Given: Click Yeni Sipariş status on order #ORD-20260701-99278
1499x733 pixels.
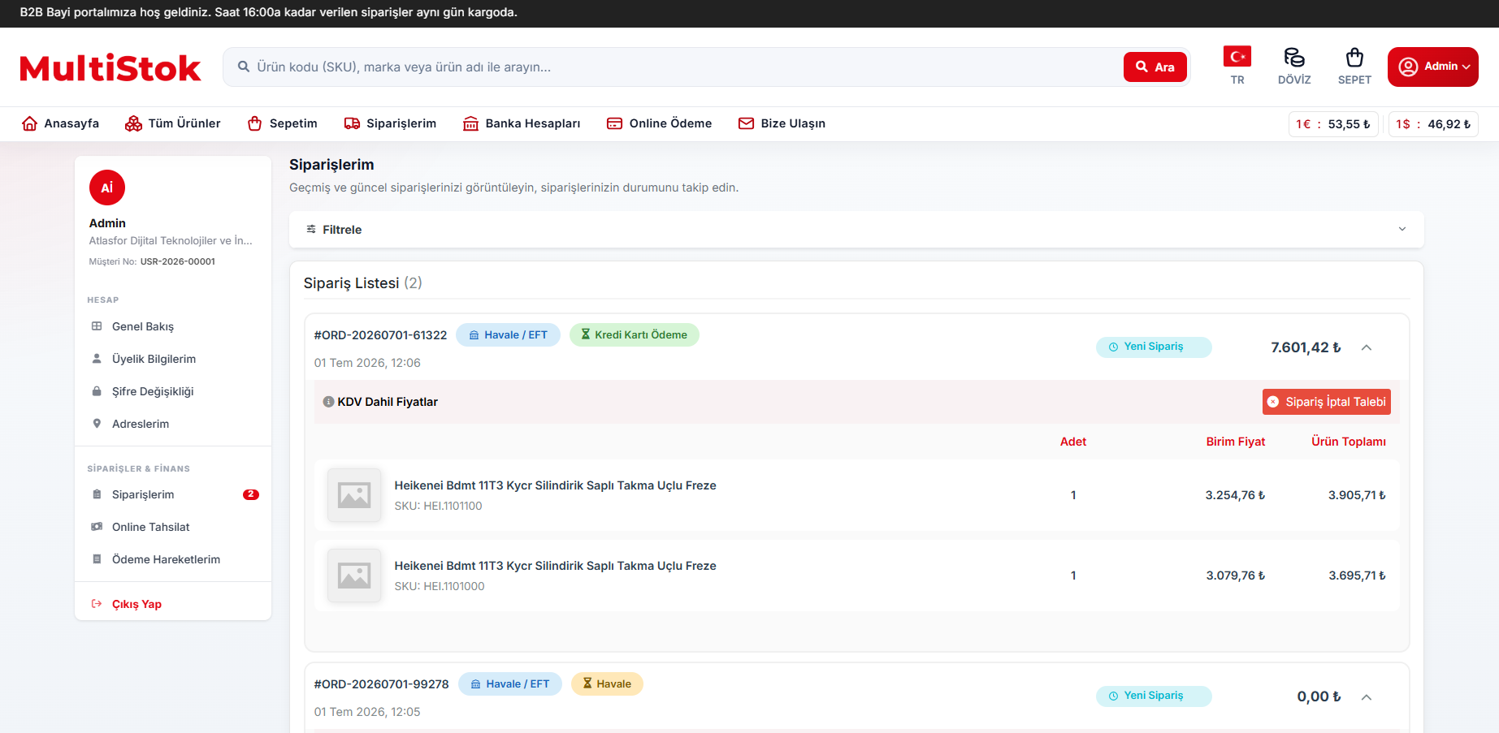Looking at the screenshot, I should (1154, 696).
